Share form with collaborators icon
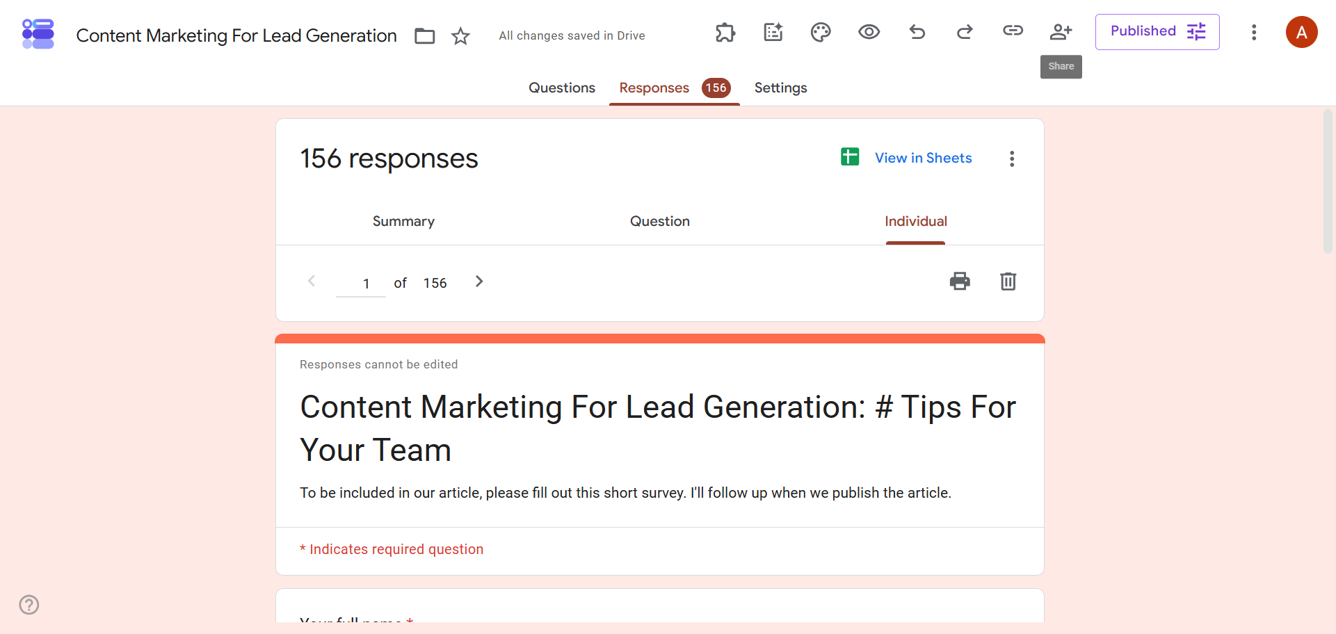 (x=1061, y=31)
